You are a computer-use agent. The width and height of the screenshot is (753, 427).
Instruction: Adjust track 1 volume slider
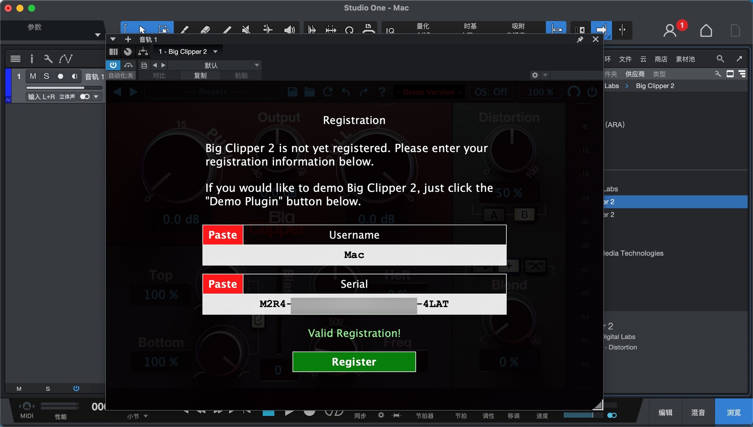[x=55, y=88]
